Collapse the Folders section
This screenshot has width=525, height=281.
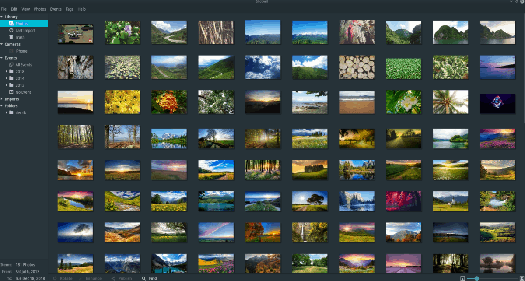coord(2,106)
